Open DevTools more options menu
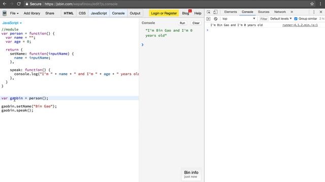The height and width of the screenshot is (182, 325). pyautogui.click(x=314, y=12)
